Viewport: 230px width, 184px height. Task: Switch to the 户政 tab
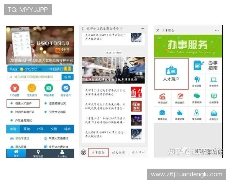(x=40, y=129)
